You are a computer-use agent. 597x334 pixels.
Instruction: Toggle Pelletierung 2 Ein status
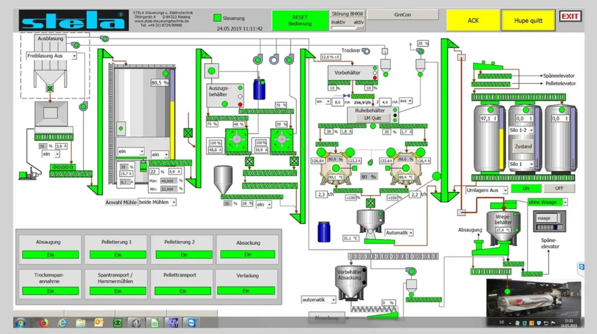click(x=184, y=255)
